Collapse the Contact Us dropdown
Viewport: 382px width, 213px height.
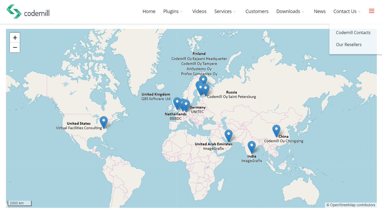point(347,11)
